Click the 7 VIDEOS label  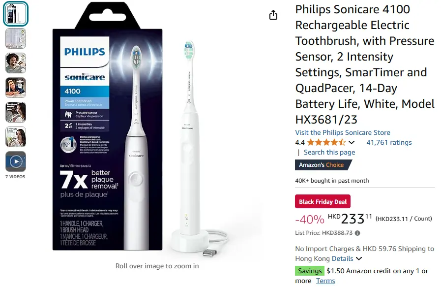(15, 177)
